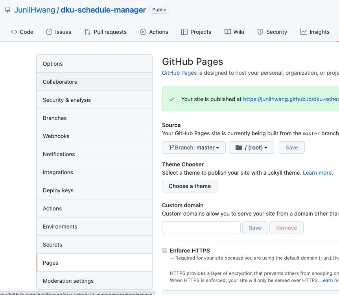This screenshot has height=295, width=339.
Task: Go to Branches settings
Action: 94,118
